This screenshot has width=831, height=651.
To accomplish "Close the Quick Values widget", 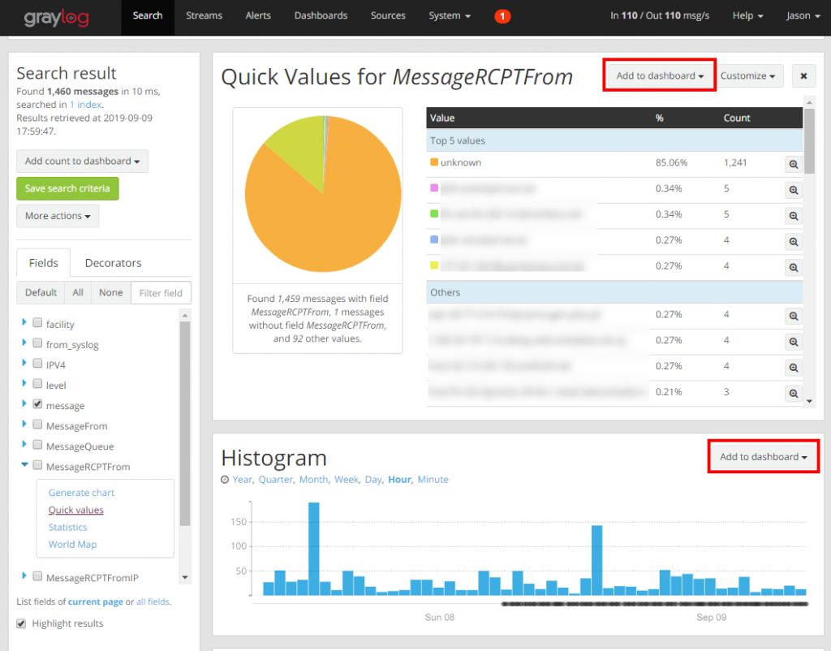I will click(803, 75).
